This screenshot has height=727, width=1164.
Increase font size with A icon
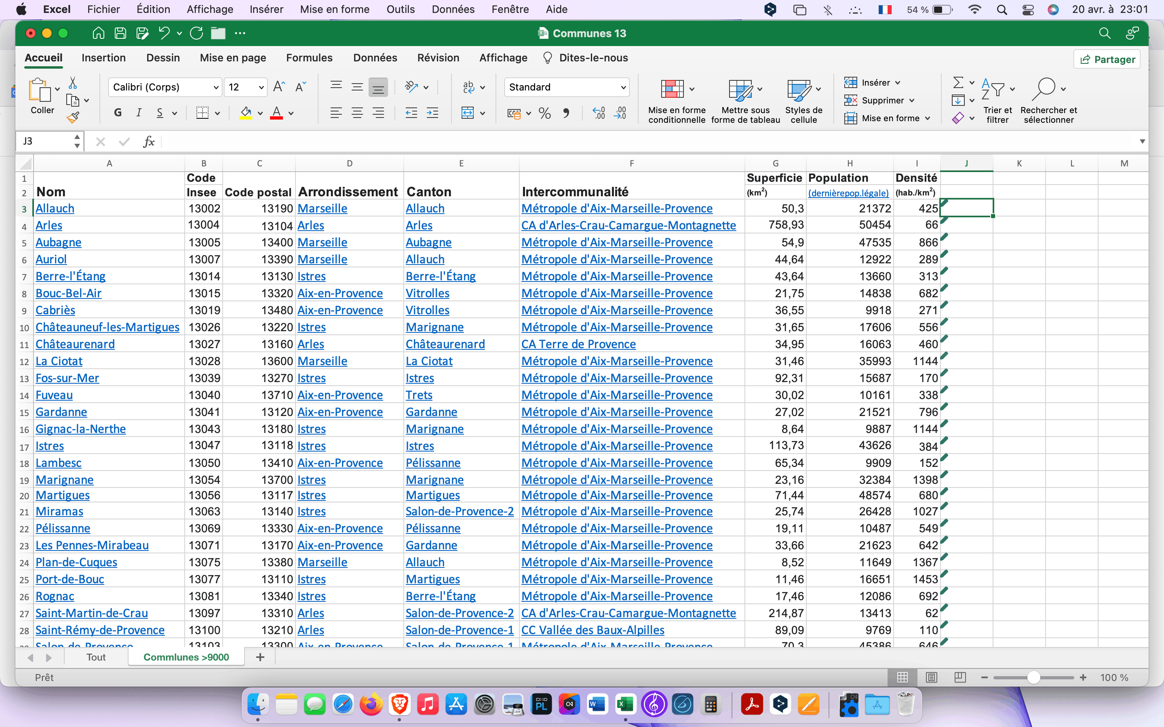[x=278, y=87]
